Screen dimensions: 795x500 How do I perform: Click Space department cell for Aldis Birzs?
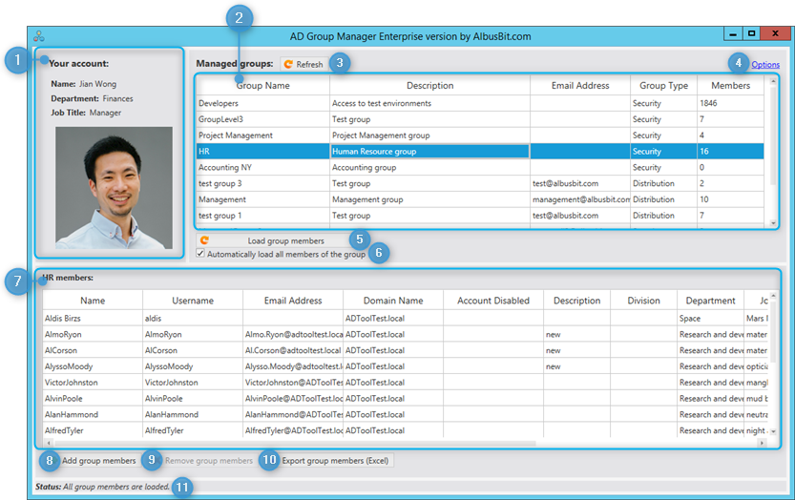710,318
